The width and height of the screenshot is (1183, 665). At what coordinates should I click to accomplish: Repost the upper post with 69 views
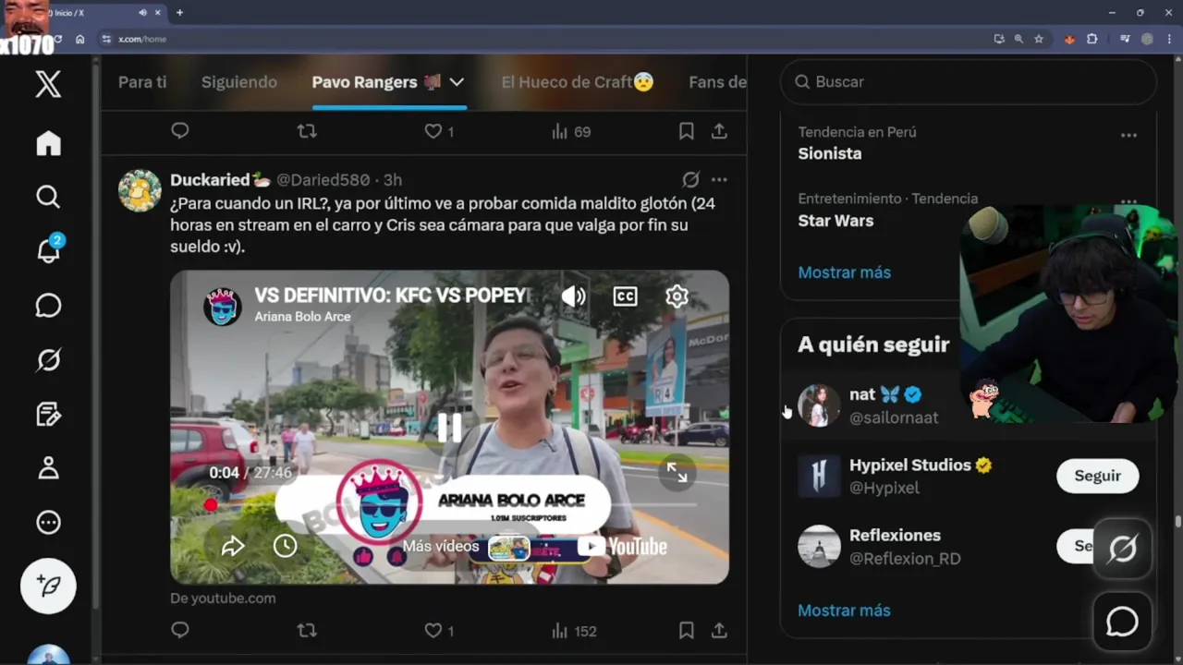tap(307, 131)
